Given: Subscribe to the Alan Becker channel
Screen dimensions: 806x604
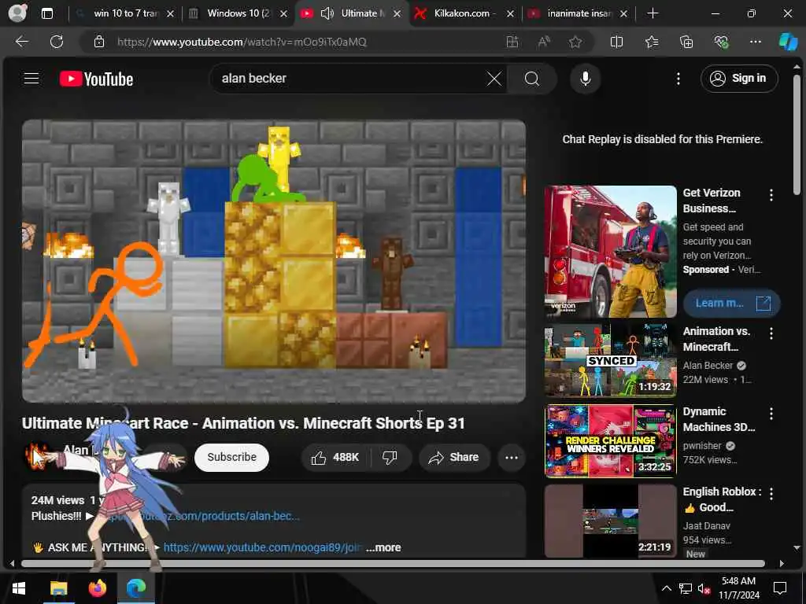Looking at the screenshot, I should pyautogui.click(x=232, y=457).
